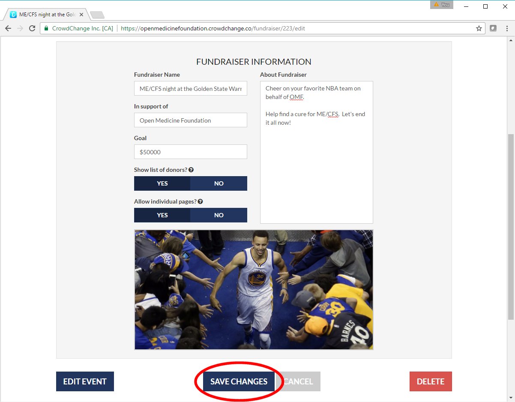The image size is (515, 402).
Task: Choose NO for Allow individual pages
Action: [219, 215]
